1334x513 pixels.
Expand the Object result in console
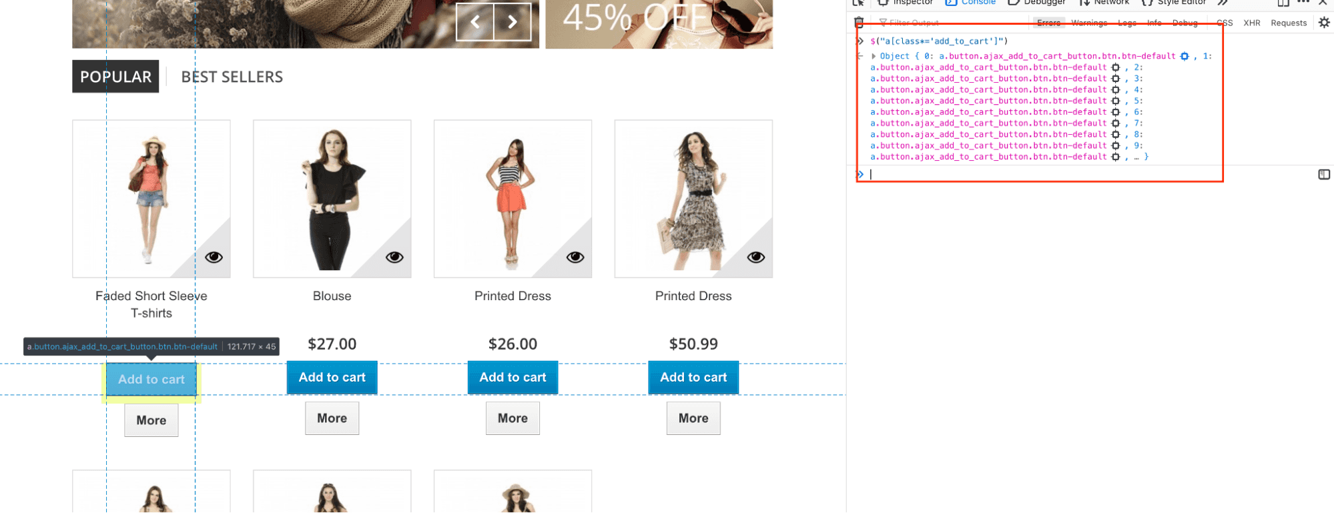pyautogui.click(x=874, y=57)
